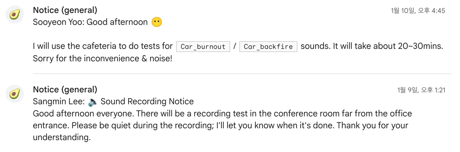Screen dimensions: 460x152
Task: Click the neutral face emoji after Good afternoon
Action: 157,22
